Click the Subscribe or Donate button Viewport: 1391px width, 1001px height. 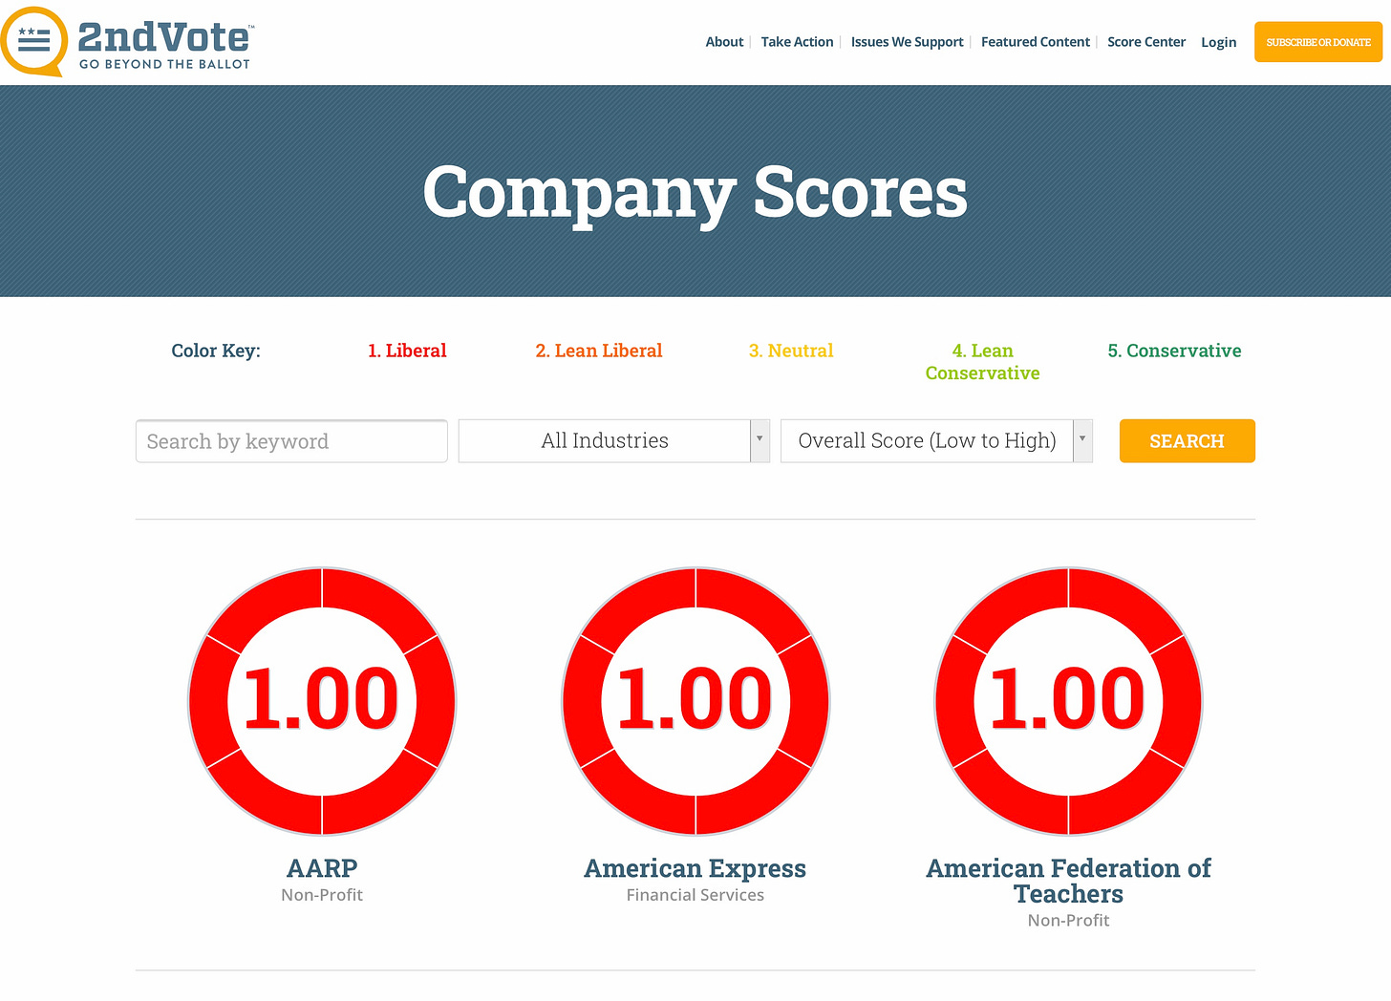[1317, 42]
